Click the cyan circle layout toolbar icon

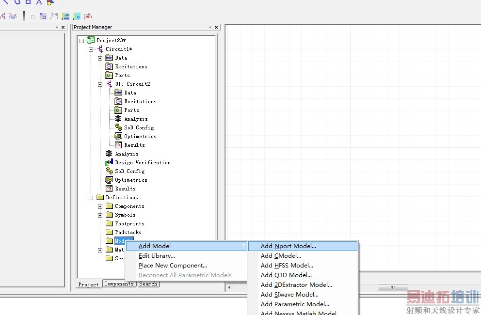pos(77,16)
